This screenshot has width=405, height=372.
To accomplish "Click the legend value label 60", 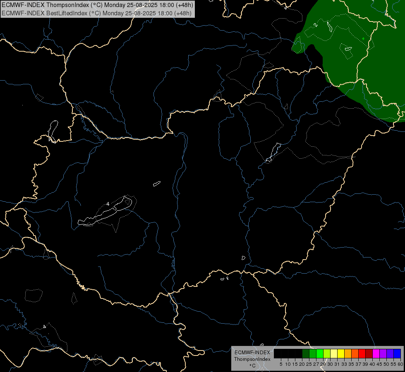I will [x=400, y=364].
